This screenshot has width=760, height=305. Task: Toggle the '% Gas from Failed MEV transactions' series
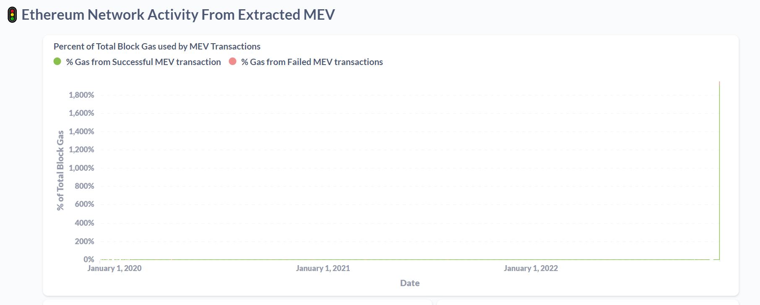[312, 62]
